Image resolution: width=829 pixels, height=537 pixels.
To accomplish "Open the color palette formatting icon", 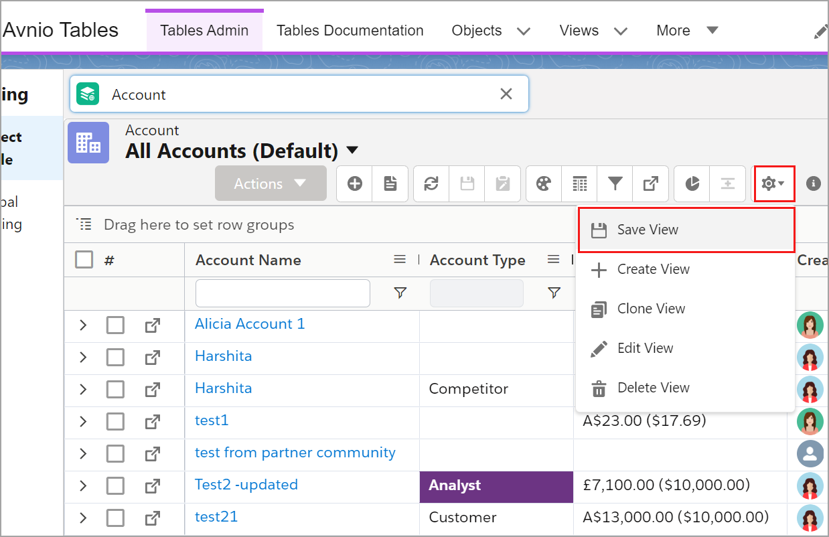I will click(544, 183).
